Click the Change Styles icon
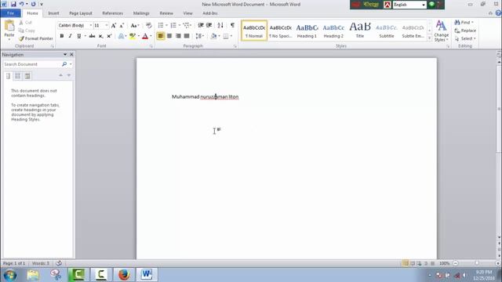Screen dimensions: 502x282 click(x=441, y=26)
